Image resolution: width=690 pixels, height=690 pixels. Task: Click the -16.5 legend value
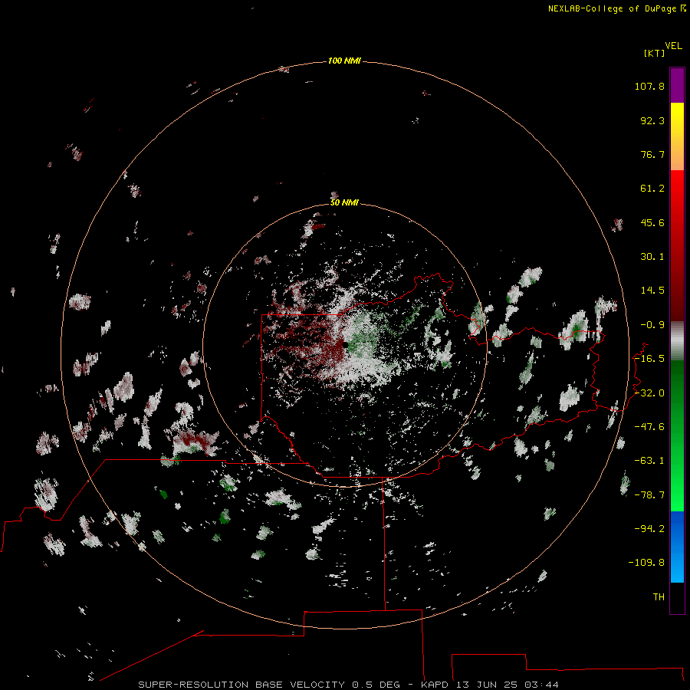pos(649,359)
